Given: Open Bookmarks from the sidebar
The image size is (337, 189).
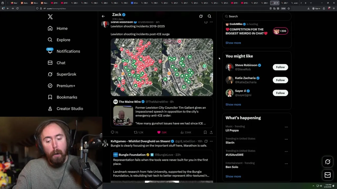Looking at the screenshot, I should pos(62,97).
